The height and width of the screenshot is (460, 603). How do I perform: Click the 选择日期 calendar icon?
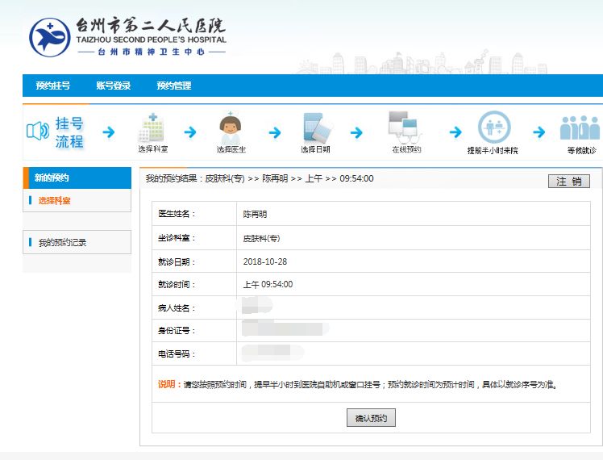click(x=317, y=128)
